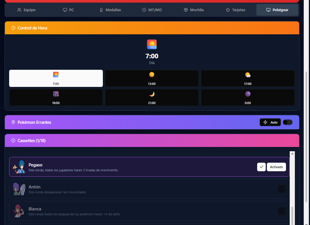Set time to 0:00 midnight
The height and width of the screenshot is (225, 310).
point(248,97)
